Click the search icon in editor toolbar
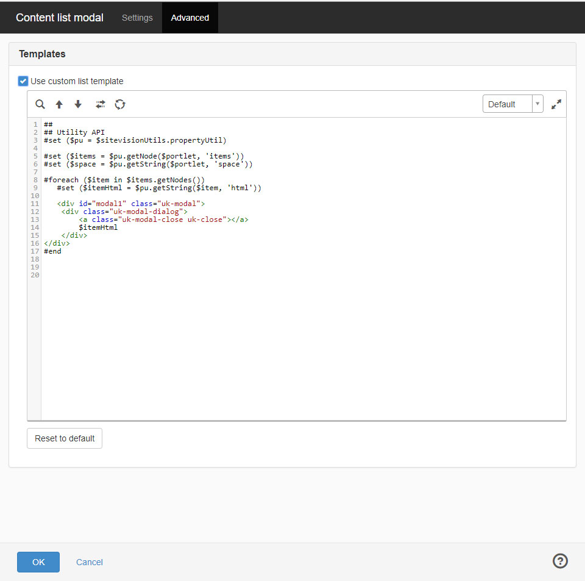Image resolution: width=585 pixels, height=581 pixels. [x=40, y=104]
